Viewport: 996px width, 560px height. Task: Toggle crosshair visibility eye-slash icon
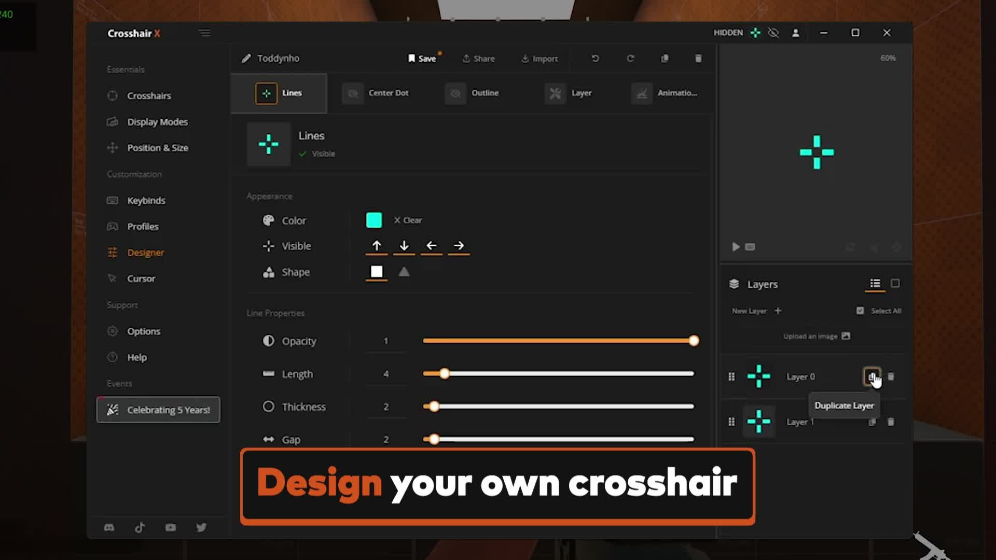coord(773,33)
